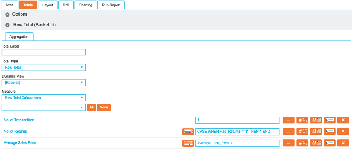Open text style icon for No. of Returns
The width and height of the screenshot is (352, 150).
[316, 132]
